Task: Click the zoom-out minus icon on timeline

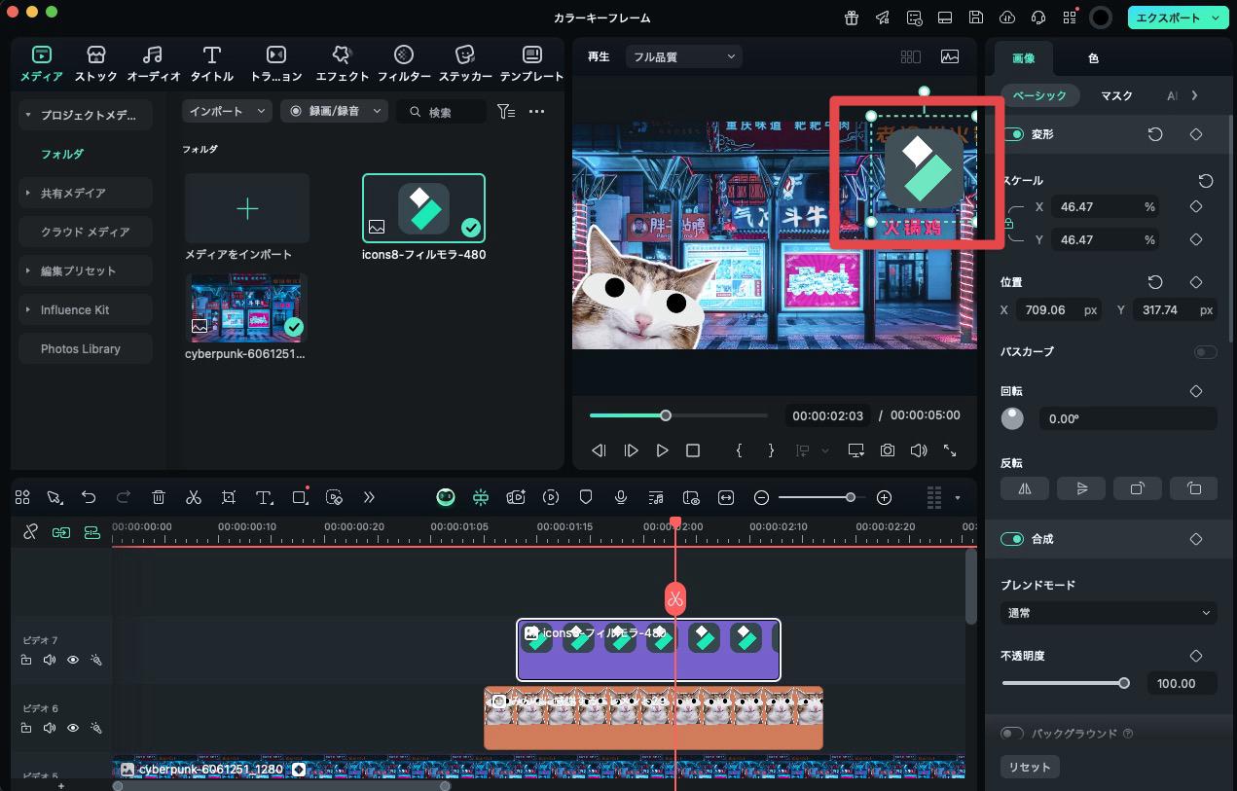Action: [x=762, y=497]
